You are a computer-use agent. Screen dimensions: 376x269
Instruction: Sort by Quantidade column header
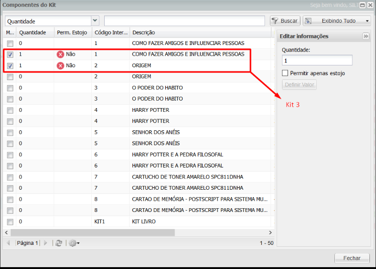35,32
